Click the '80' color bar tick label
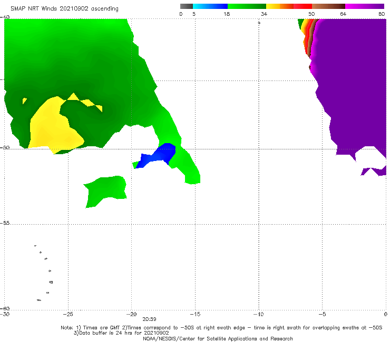This screenshot has height=342, width=390. click(382, 14)
